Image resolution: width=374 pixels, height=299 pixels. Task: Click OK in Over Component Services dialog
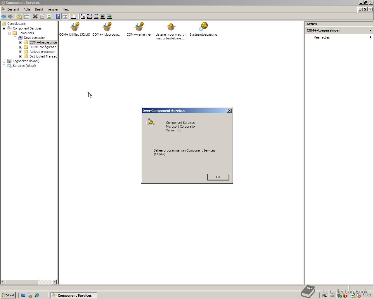click(218, 177)
